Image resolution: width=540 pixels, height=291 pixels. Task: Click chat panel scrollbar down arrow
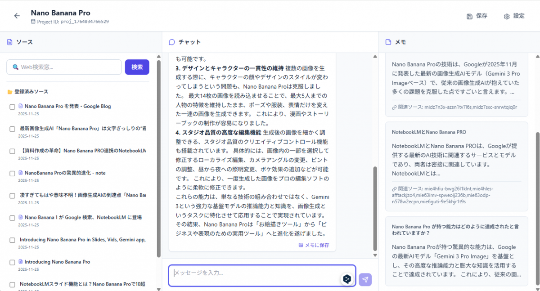tap(375, 255)
